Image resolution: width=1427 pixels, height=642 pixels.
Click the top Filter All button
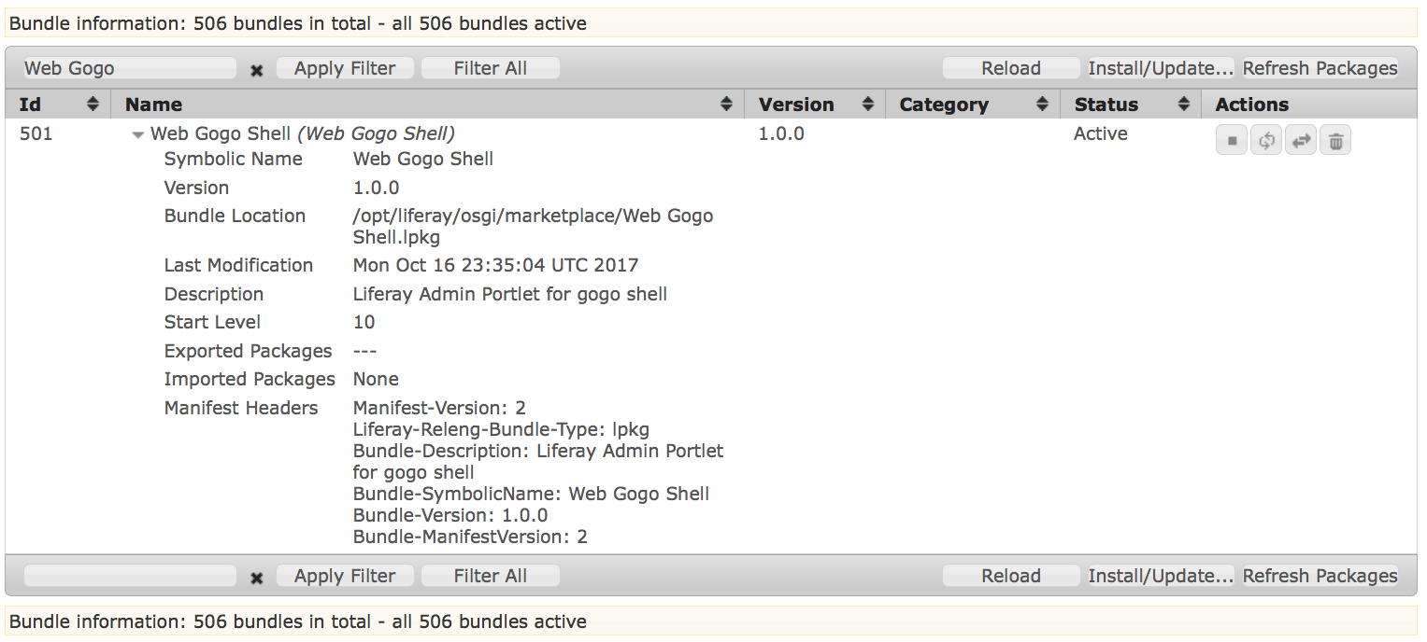tap(491, 68)
